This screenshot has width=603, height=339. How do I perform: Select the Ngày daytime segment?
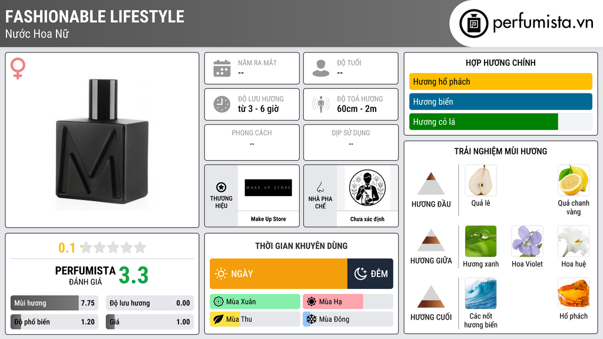[279, 274]
